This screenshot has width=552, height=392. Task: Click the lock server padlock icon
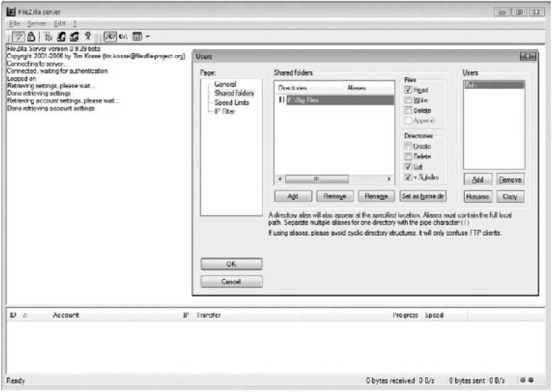(x=31, y=36)
